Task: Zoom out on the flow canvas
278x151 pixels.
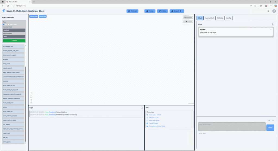Action: (31, 95)
